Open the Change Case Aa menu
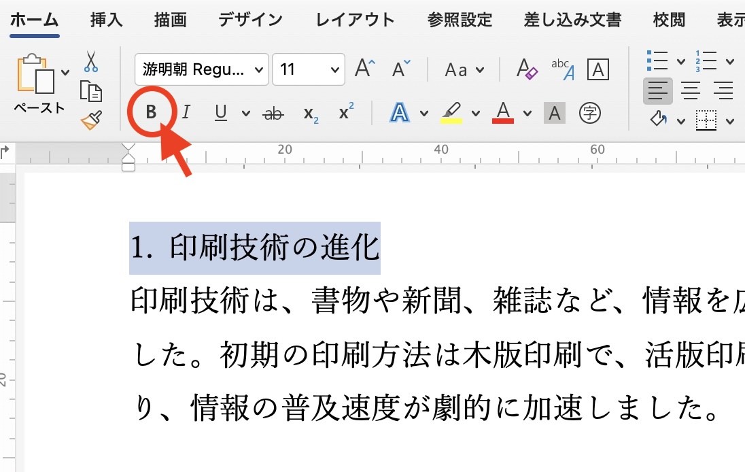 [x=464, y=70]
